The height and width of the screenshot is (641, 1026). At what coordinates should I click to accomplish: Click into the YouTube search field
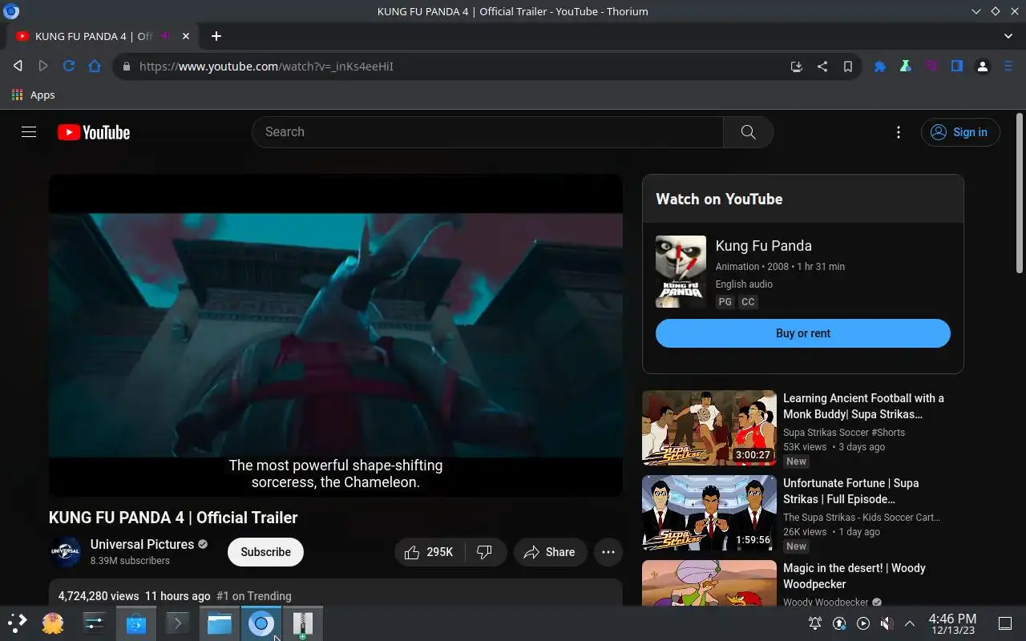click(487, 132)
